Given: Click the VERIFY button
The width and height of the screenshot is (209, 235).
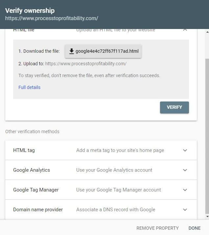Looking at the screenshot, I should pos(174,107).
